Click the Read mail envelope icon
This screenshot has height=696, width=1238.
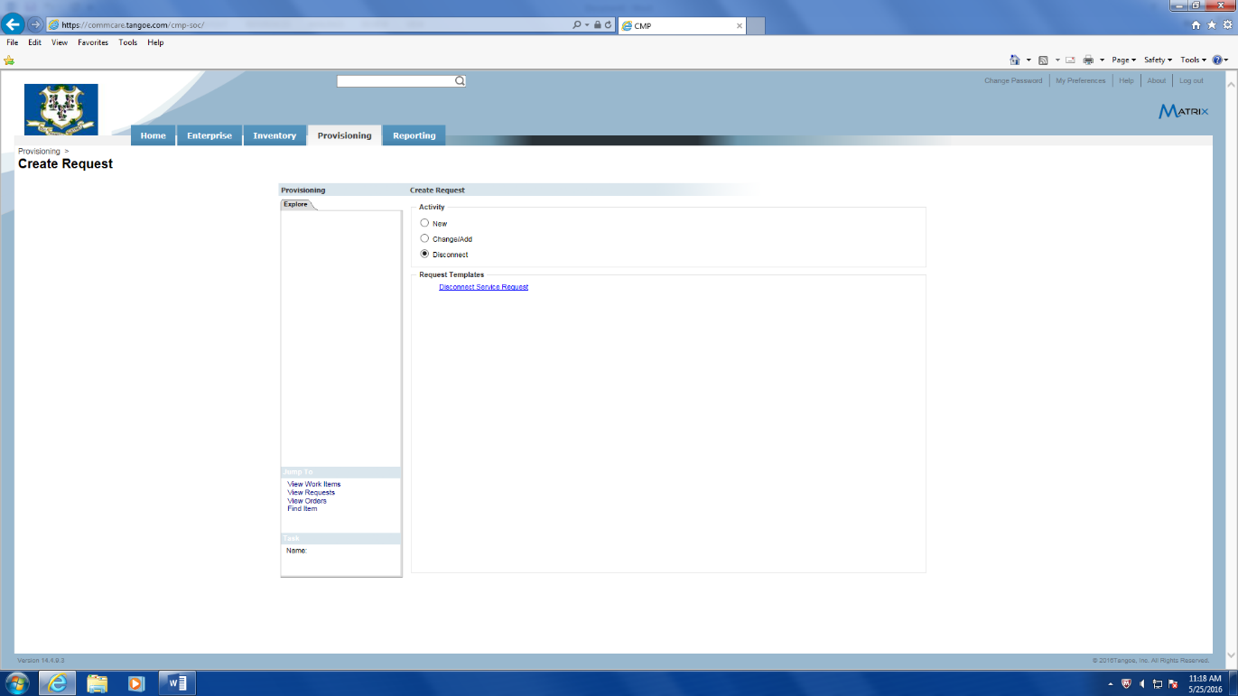[1070, 60]
